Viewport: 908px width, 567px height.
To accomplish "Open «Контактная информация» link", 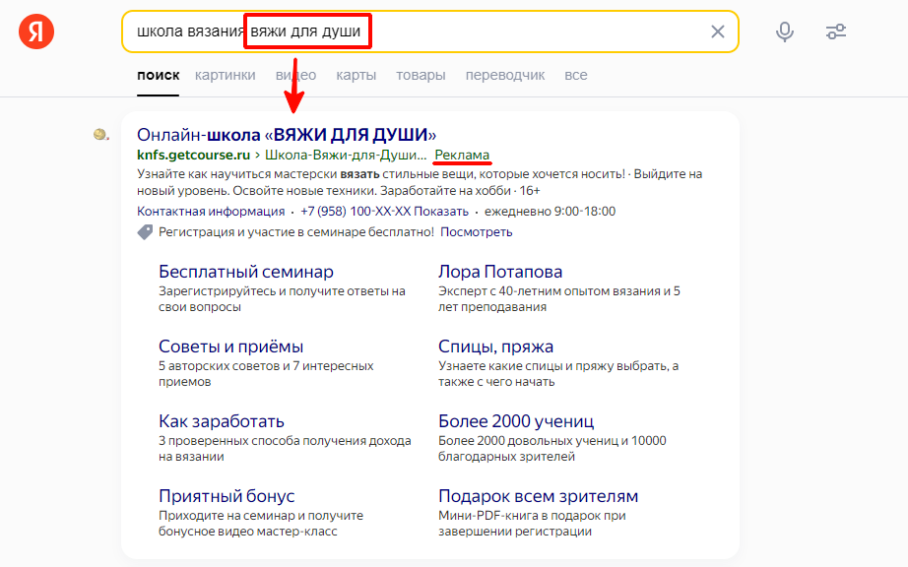I will pyautogui.click(x=211, y=212).
